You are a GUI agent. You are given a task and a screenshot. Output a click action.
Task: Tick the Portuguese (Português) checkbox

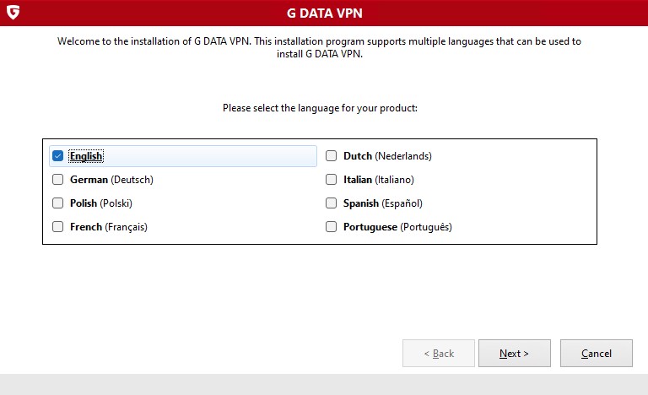tap(331, 227)
